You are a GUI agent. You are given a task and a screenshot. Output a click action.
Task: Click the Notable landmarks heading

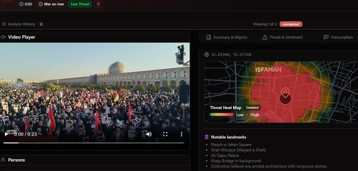tap(229, 137)
